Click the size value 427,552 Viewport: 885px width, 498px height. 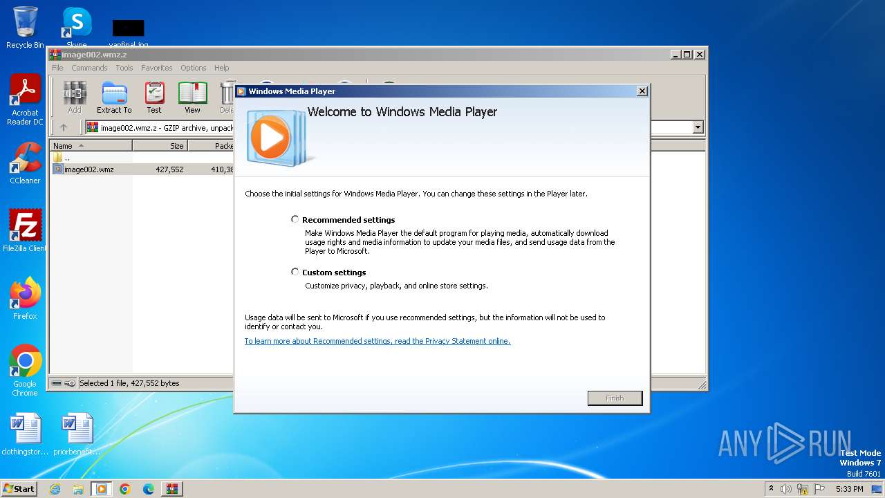tap(169, 169)
